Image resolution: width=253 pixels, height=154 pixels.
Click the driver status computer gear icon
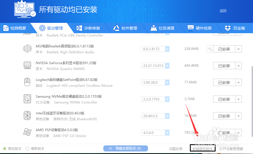(25, 9)
